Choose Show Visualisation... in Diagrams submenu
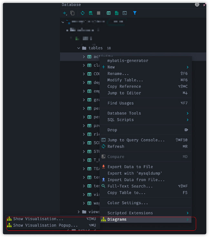 tap(38, 219)
